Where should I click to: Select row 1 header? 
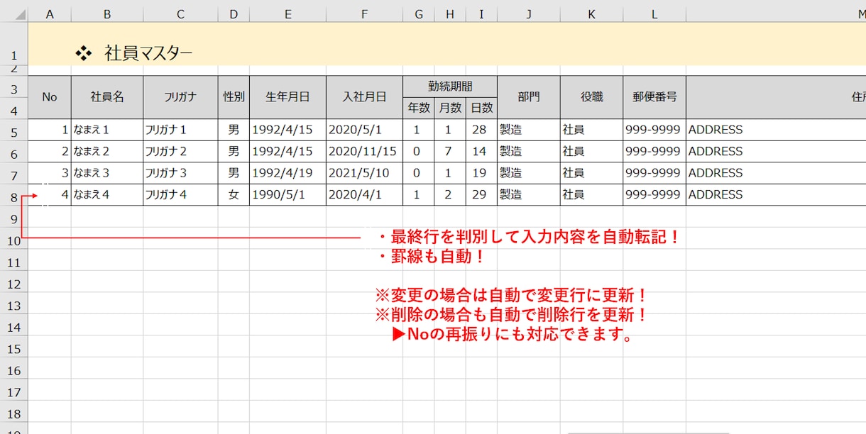coord(13,44)
